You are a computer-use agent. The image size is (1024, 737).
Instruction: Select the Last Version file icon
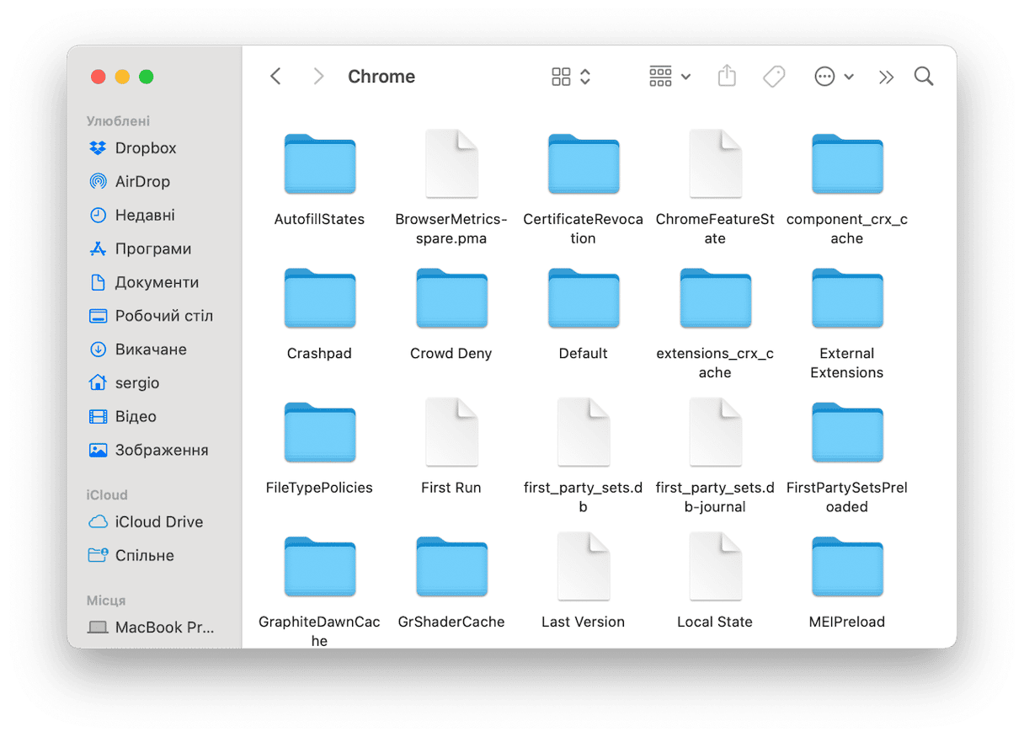tap(584, 566)
